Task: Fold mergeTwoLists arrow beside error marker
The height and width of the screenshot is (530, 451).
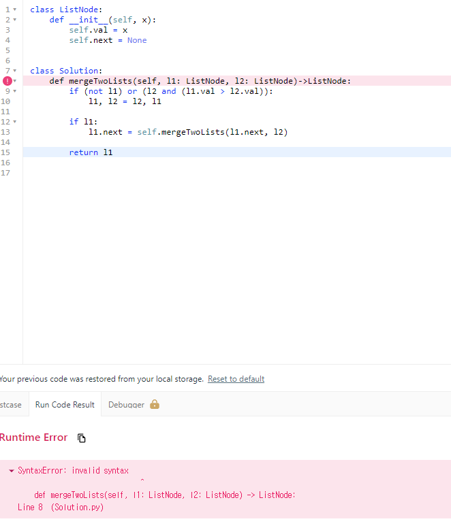Action: [15, 81]
